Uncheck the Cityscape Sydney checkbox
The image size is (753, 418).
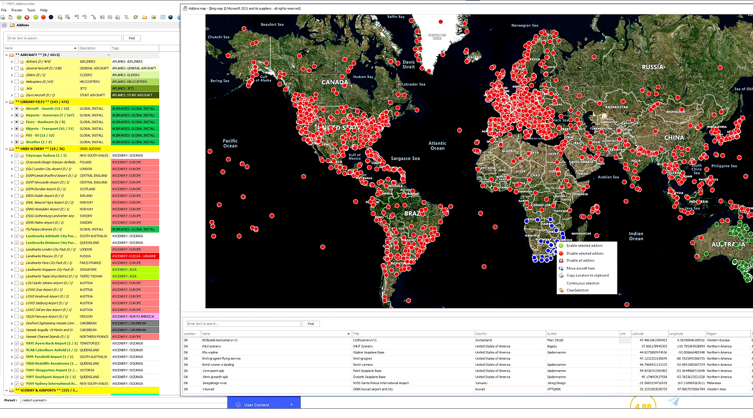[17, 155]
